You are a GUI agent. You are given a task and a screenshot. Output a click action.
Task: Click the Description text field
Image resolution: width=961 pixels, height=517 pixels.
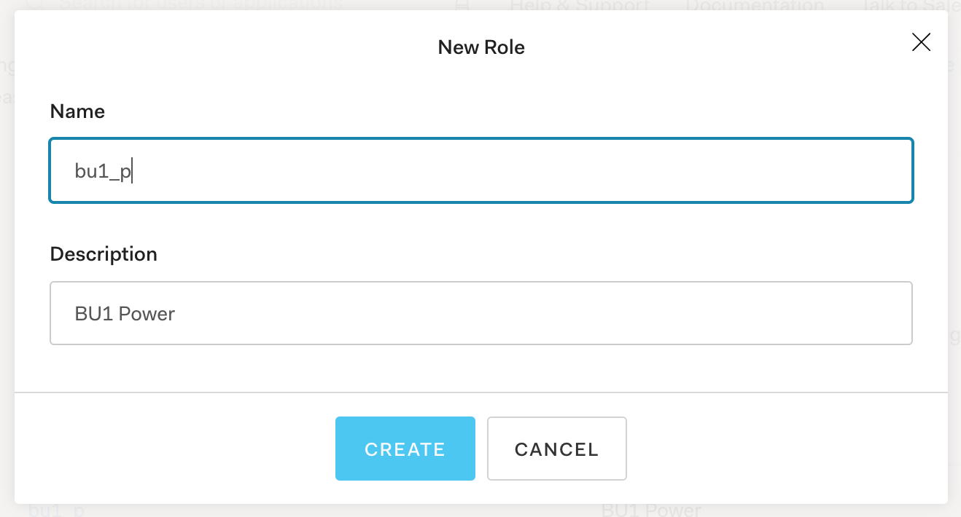(x=481, y=313)
